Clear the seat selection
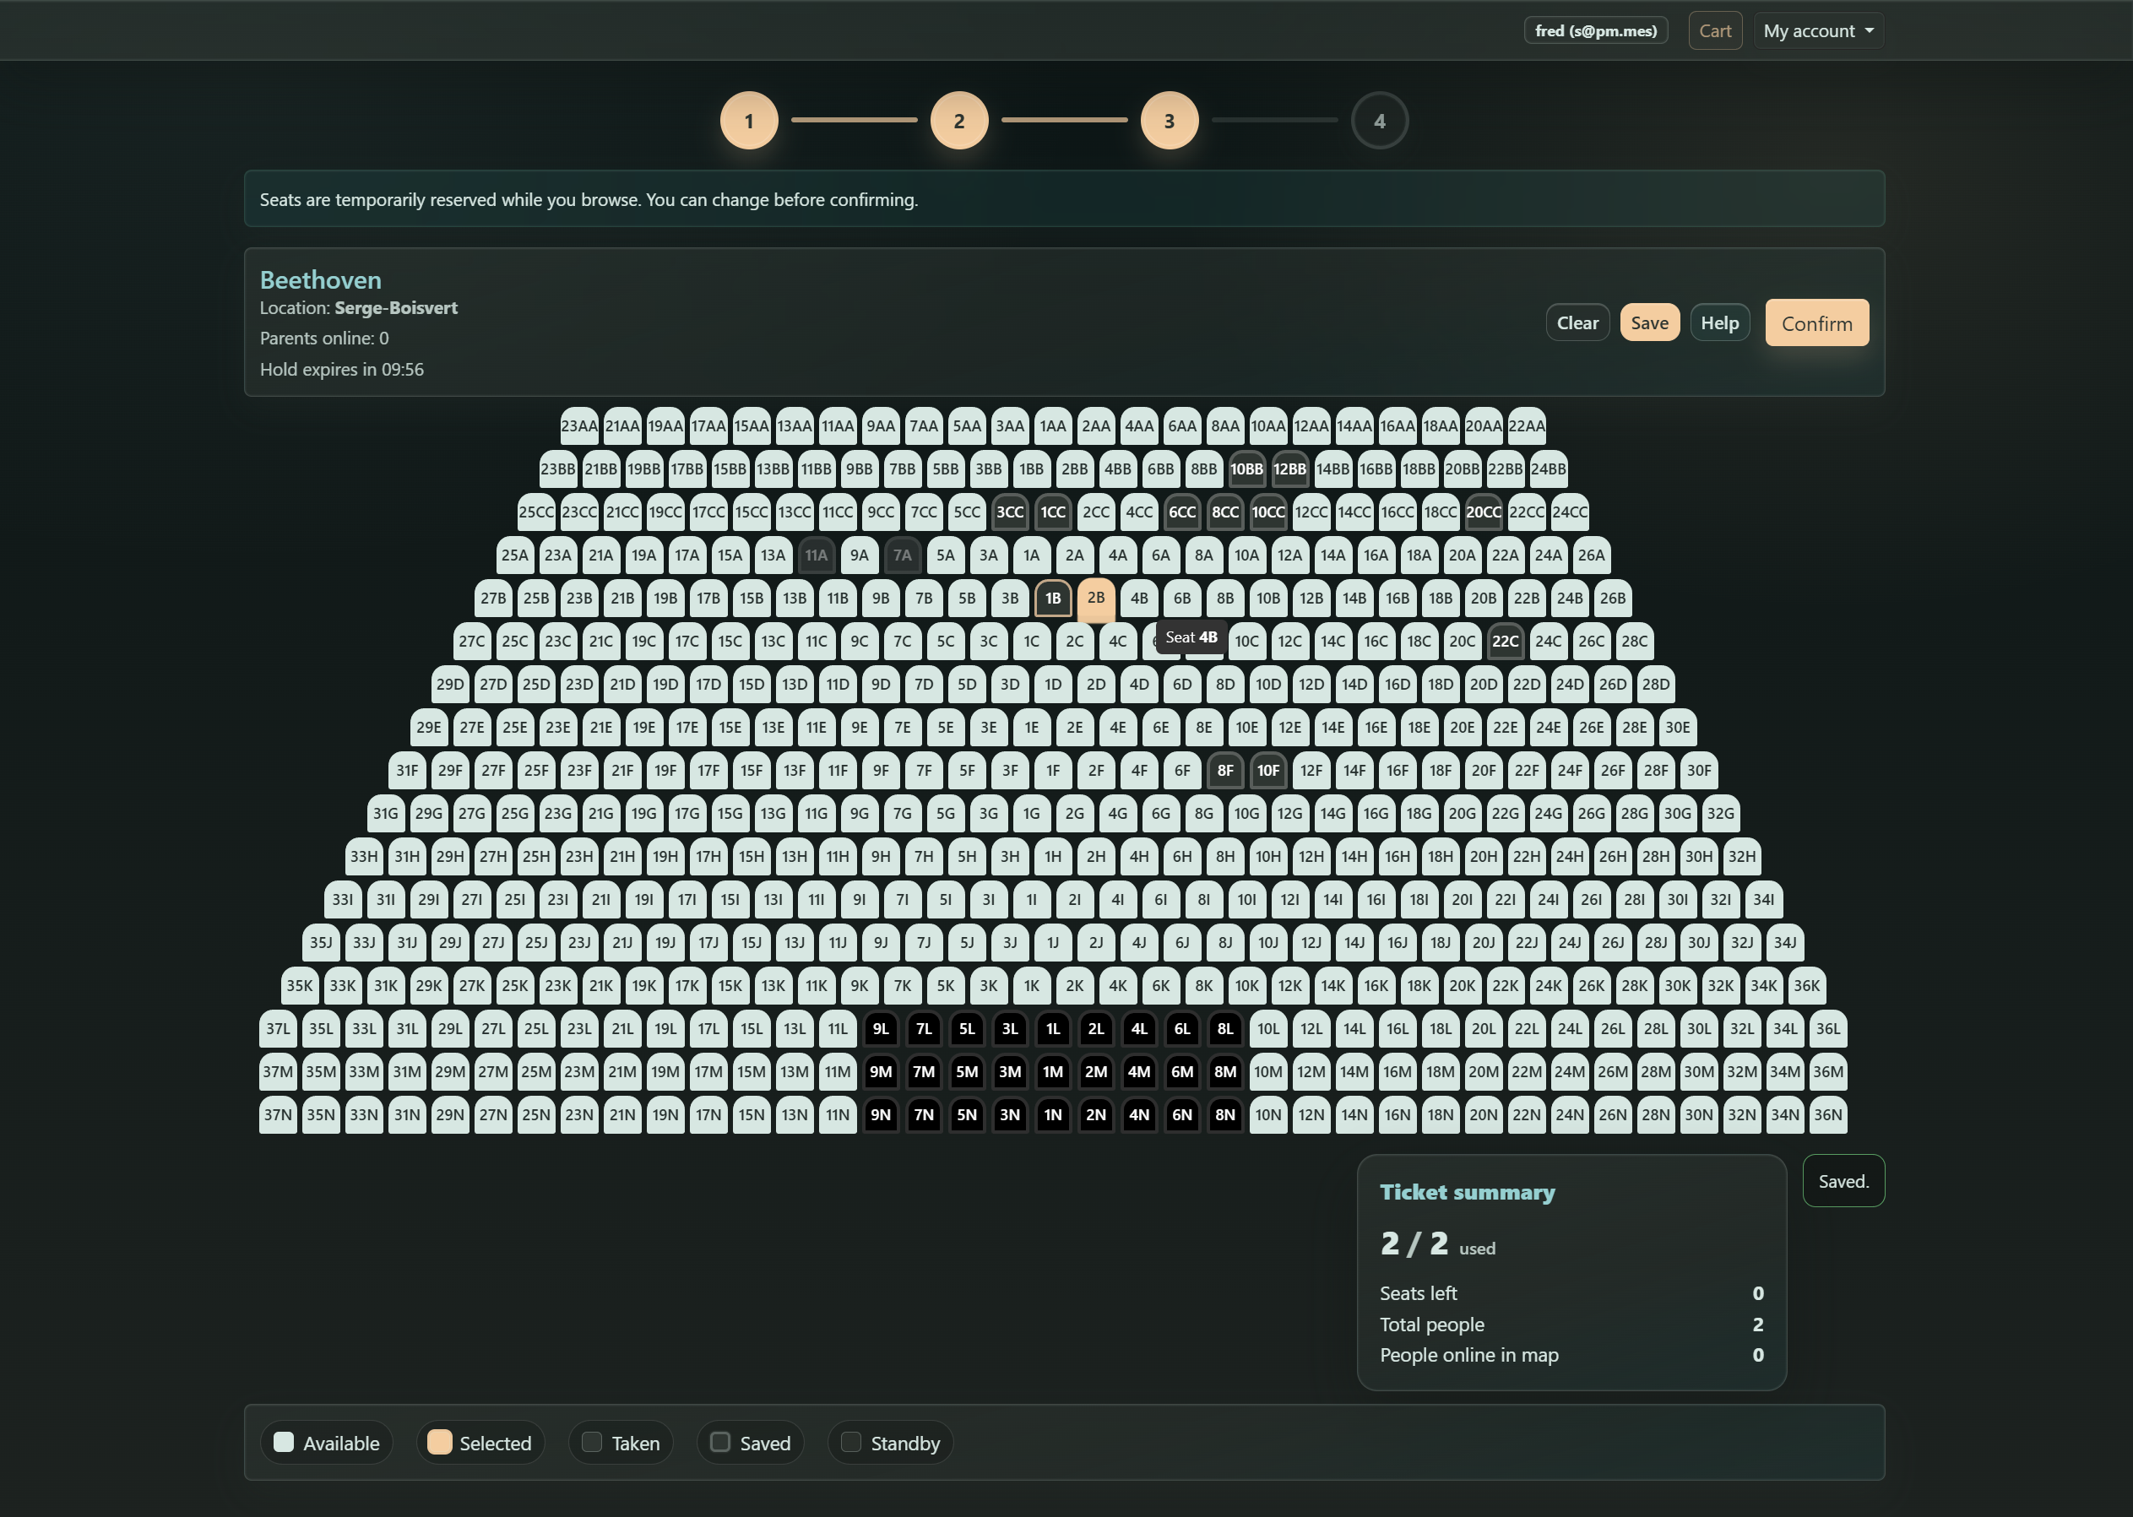The width and height of the screenshot is (2133, 1517). click(1577, 323)
